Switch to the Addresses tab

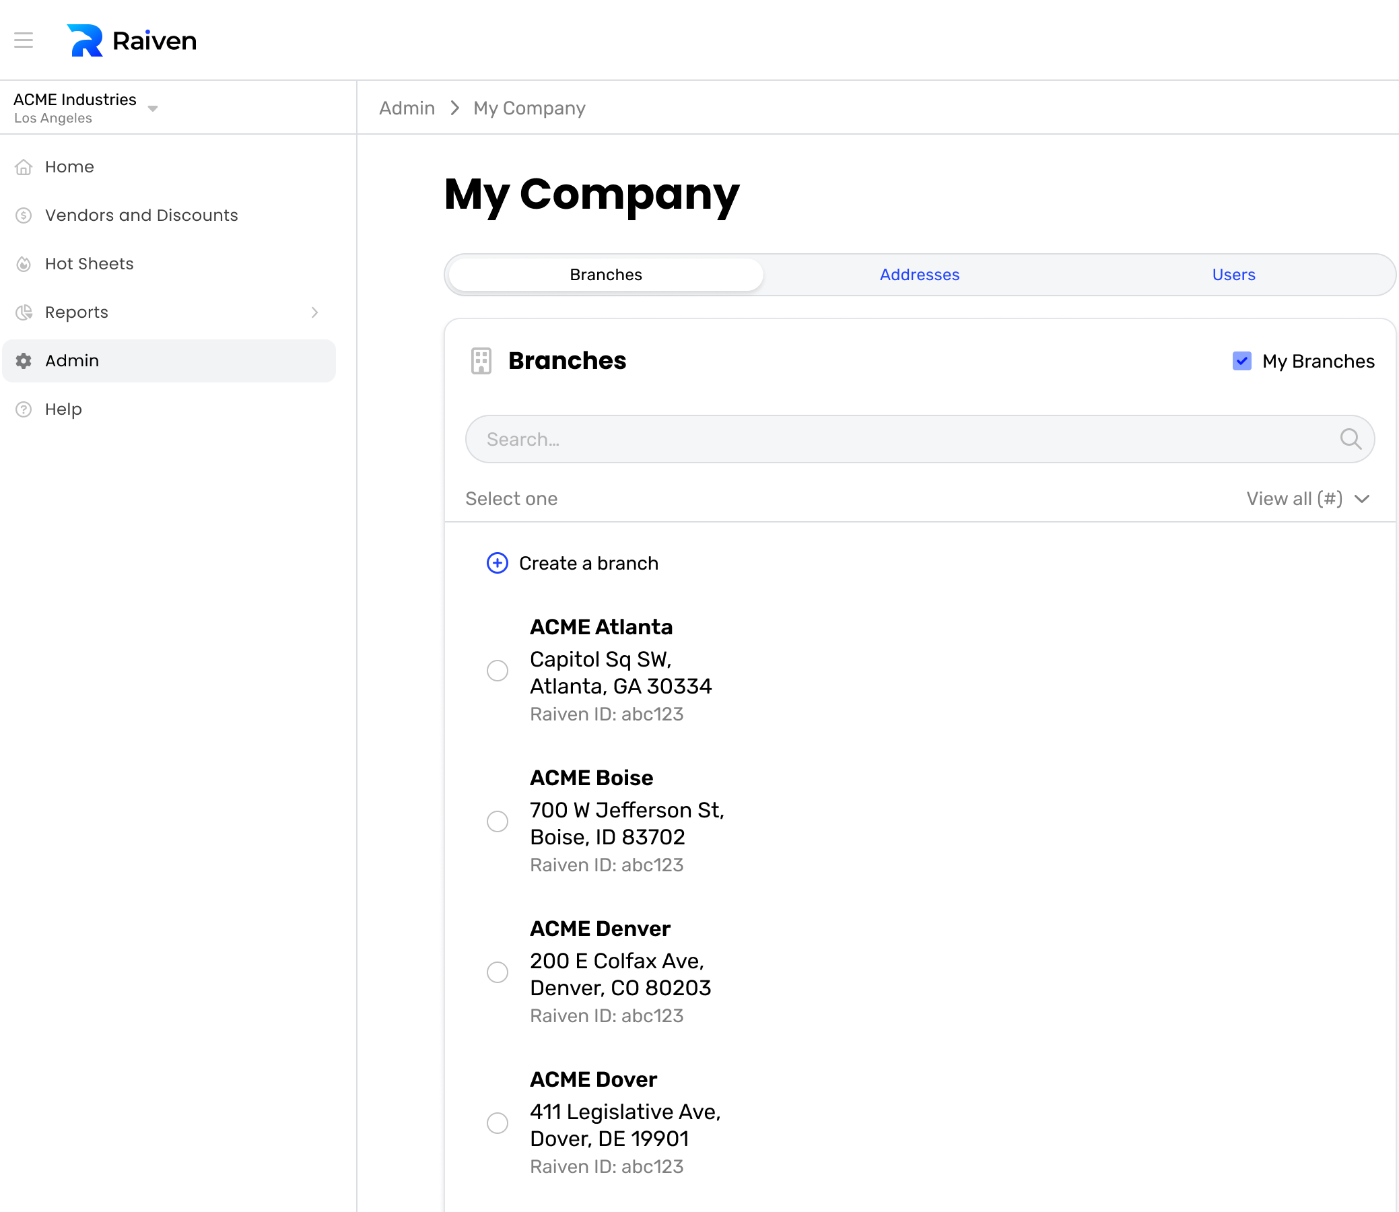(920, 275)
